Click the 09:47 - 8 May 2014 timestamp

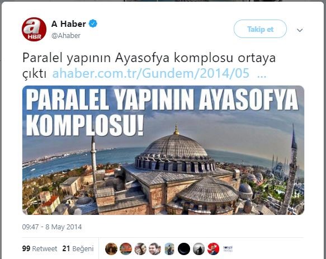tap(52, 227)
